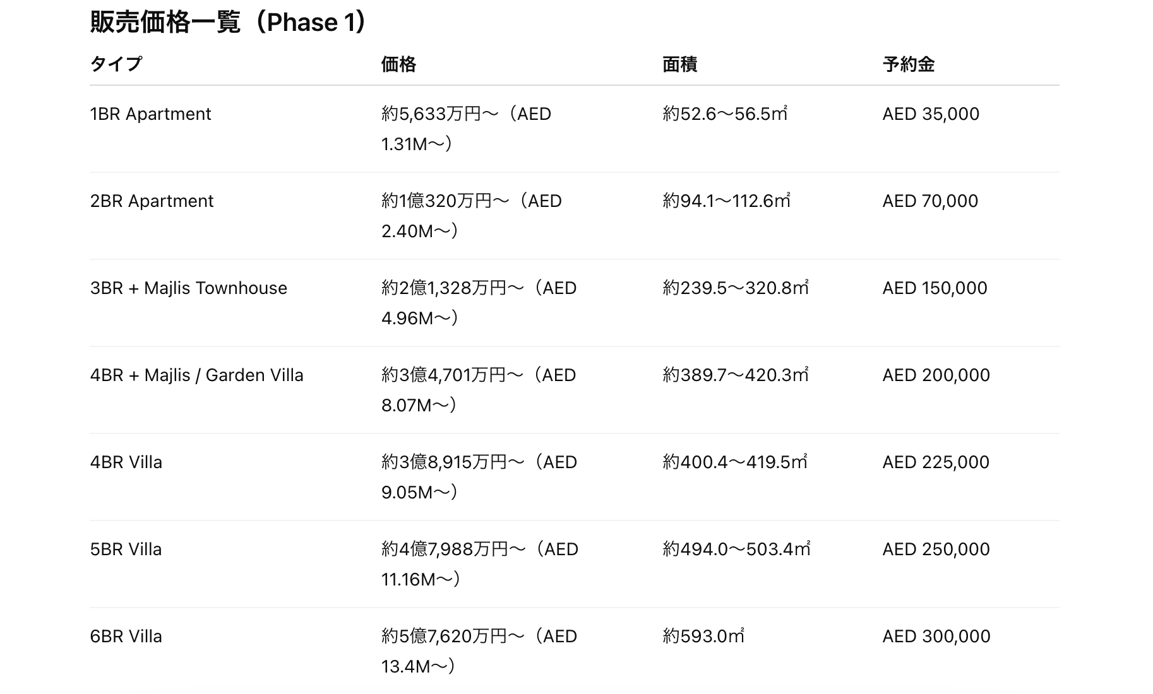Click the 予約金 column header

(908, 64)
